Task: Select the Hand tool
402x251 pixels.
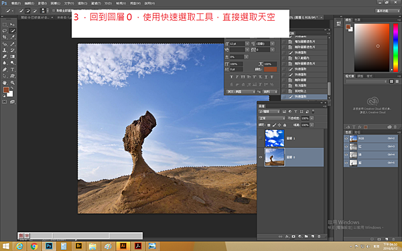Action: pos(5,83)
